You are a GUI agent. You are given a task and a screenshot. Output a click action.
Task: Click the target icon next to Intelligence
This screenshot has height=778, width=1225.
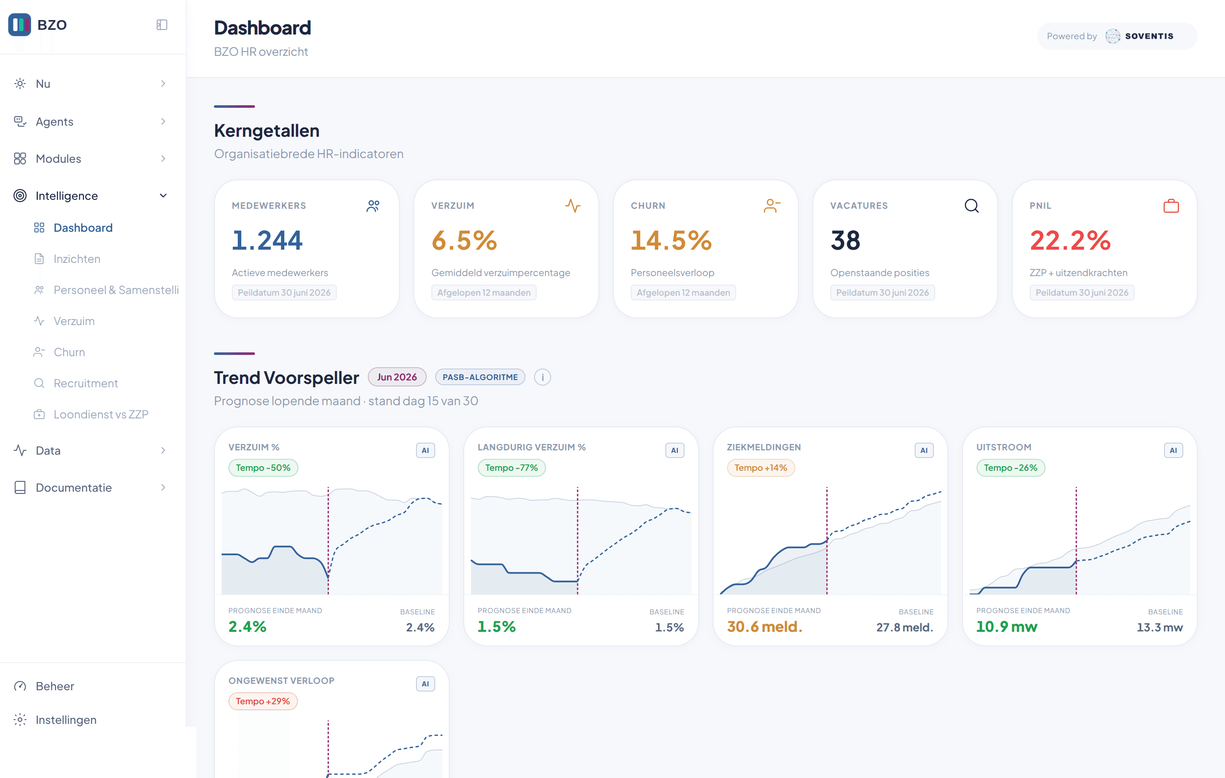(20, 196)
